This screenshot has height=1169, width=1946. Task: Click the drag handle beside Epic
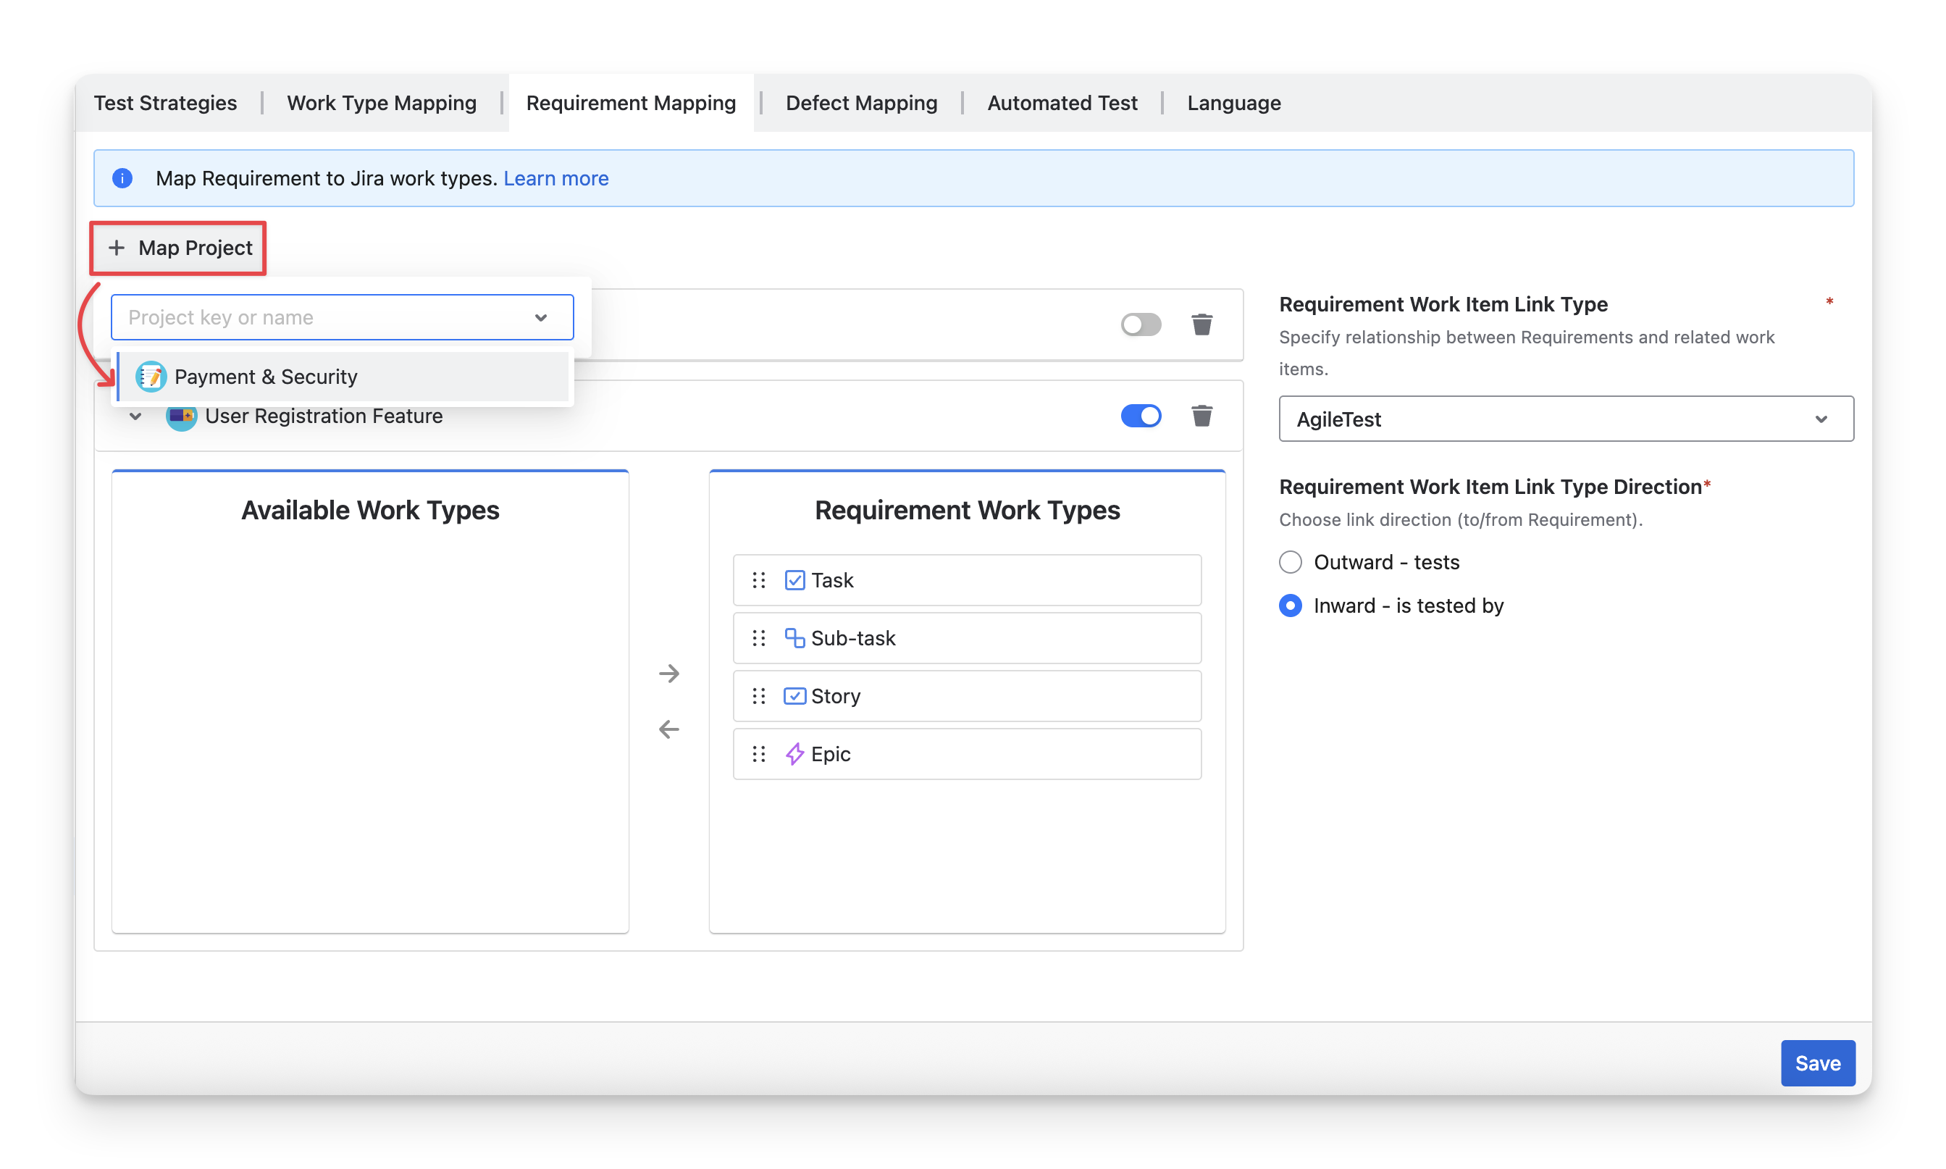[758, 755]
